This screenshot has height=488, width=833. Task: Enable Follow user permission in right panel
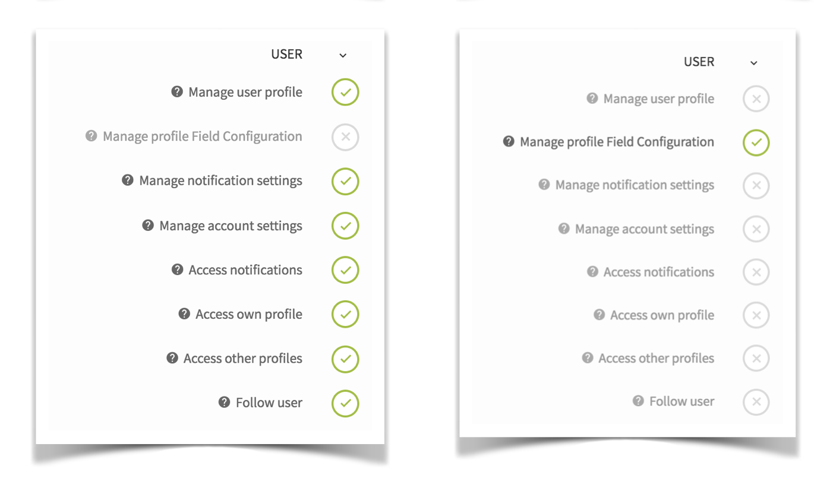756,402
